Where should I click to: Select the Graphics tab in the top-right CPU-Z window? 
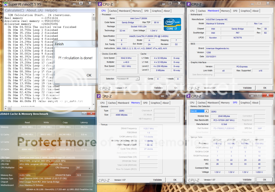[x=245, y=11]
